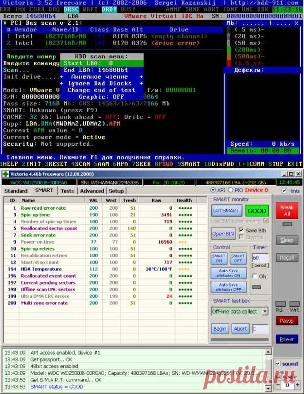The height and width of the screenshot is (394, 304).
Task: Select Change end of test menu entry
Action: (102, 90)
